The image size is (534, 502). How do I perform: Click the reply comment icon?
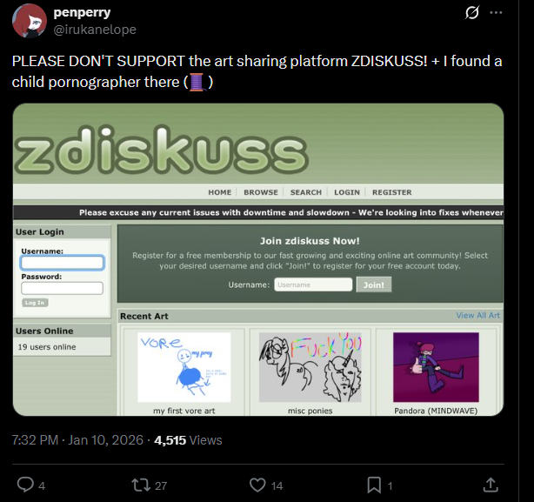point(25,485)
